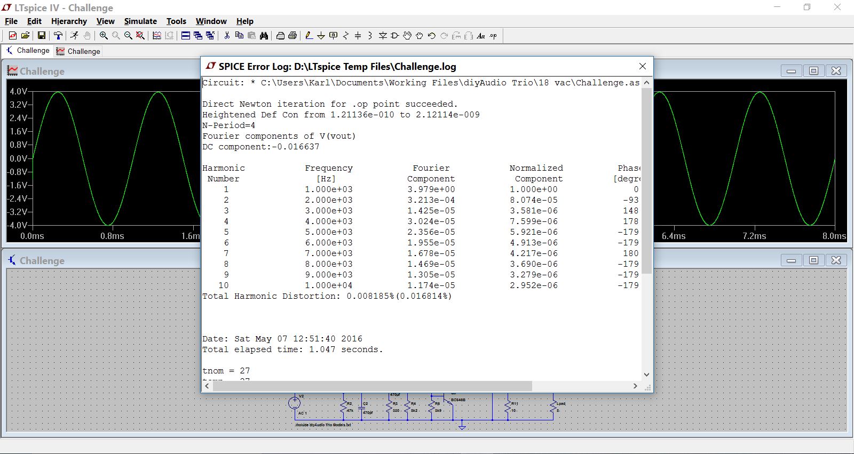
Task: Click the autorange waveform plot icon
Action: (157, 36)
